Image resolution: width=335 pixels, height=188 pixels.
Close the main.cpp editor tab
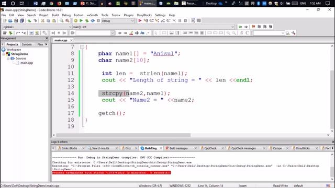click(x=71, y=40)
